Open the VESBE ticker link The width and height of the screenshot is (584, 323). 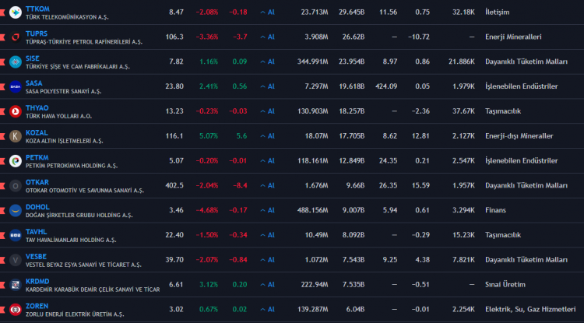tap(36, 256)
